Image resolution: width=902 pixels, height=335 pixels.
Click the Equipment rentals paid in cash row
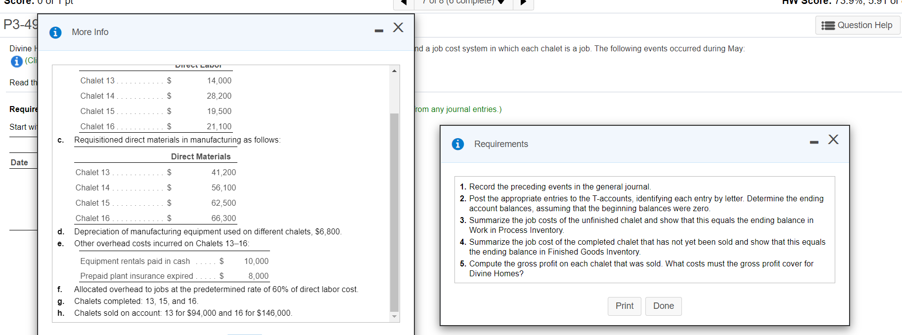point(174,261)
